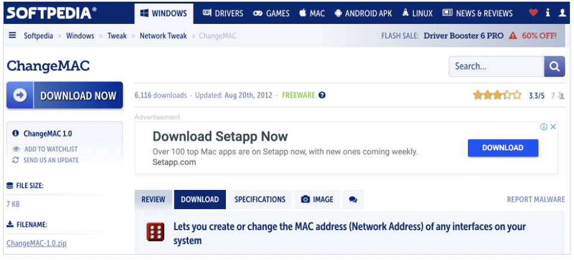Select the Windows tab
The image size is (574, 260).
pos(164,14)
